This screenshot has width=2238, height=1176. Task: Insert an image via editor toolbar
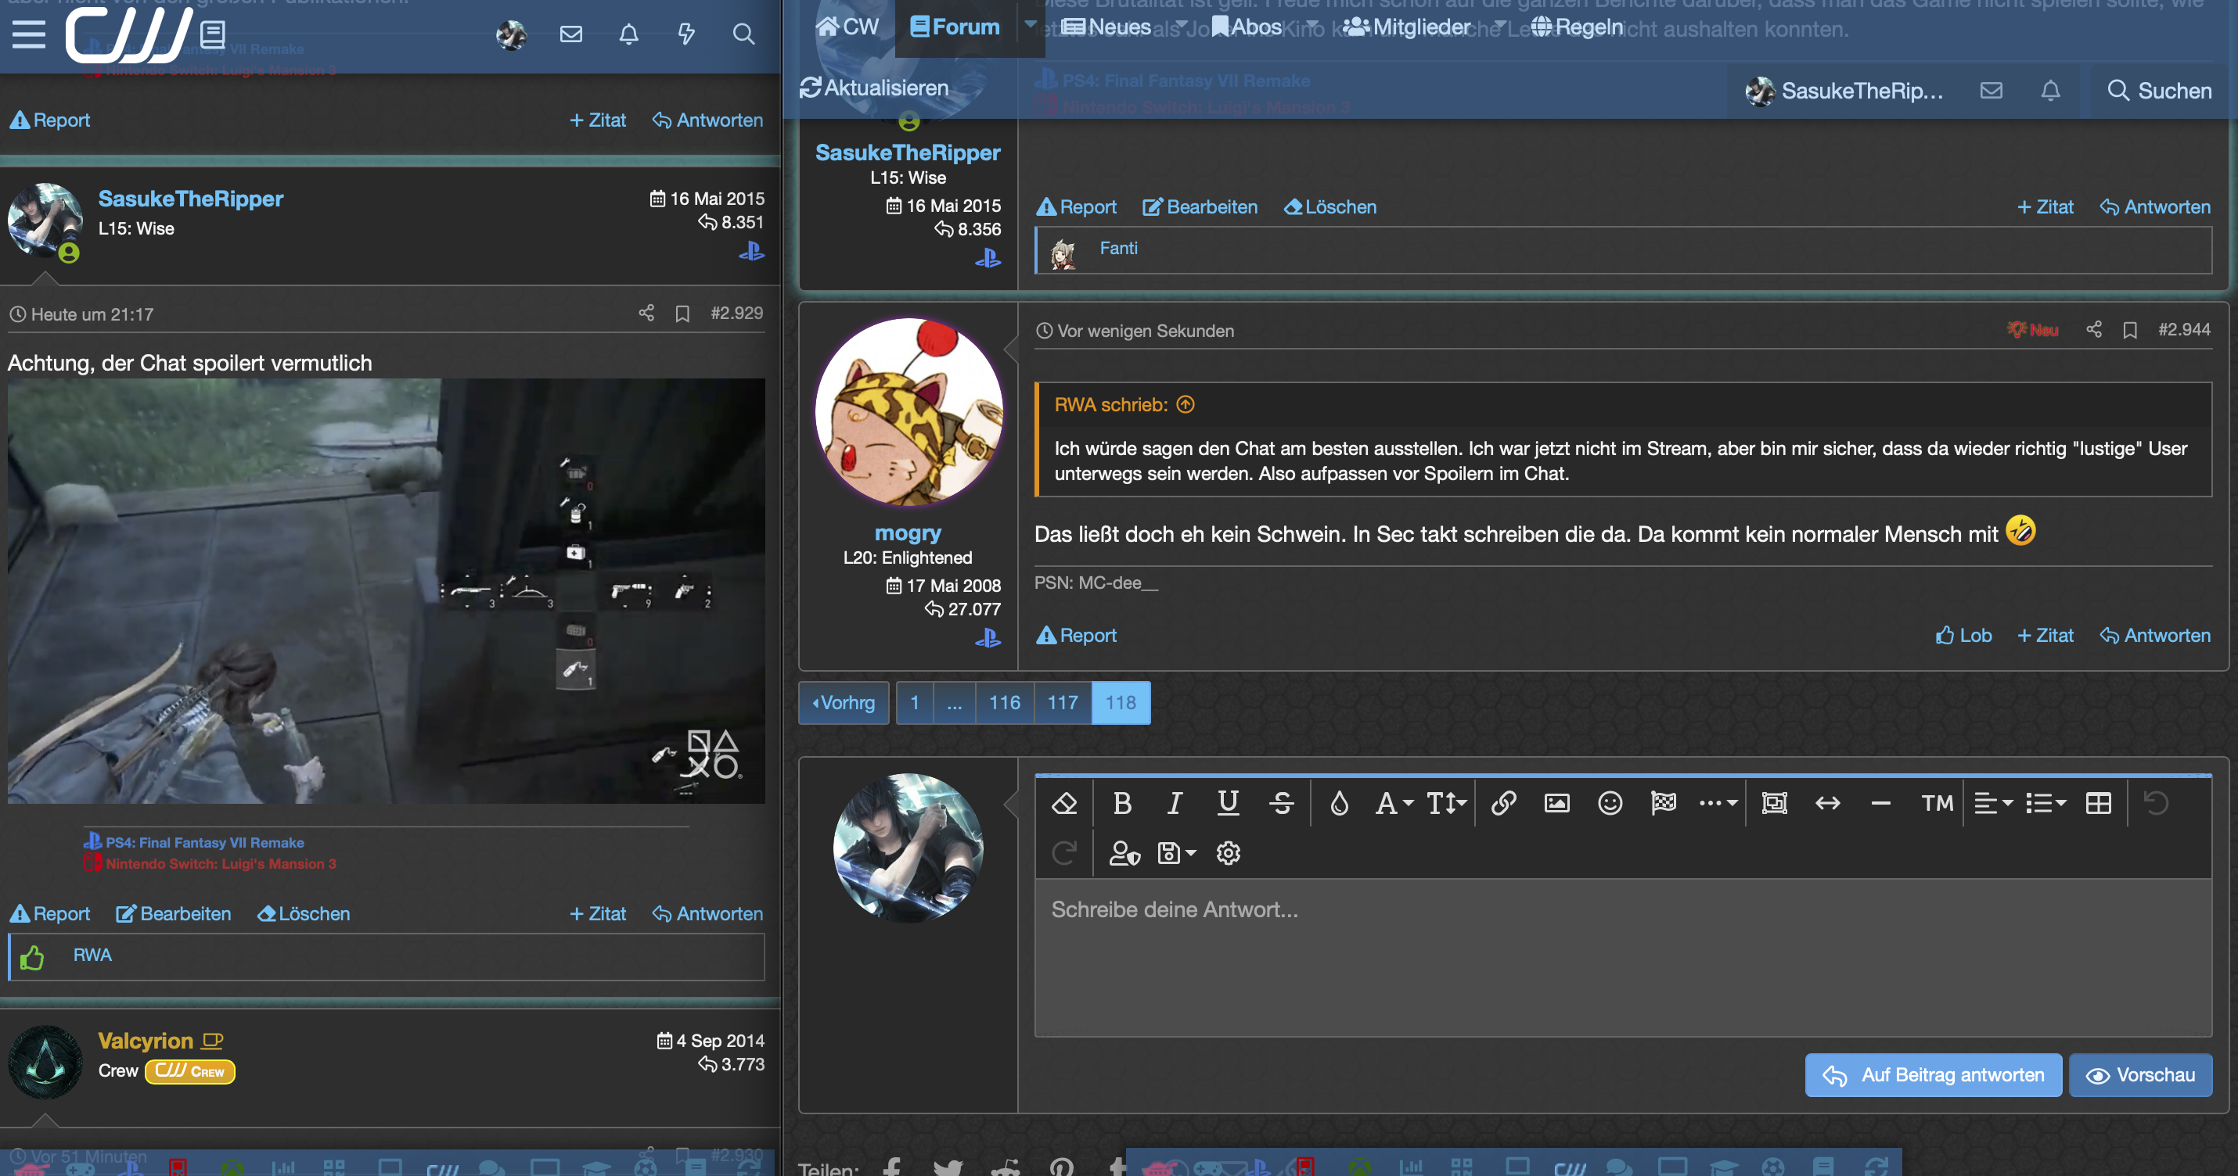[x=1557, y=803]
